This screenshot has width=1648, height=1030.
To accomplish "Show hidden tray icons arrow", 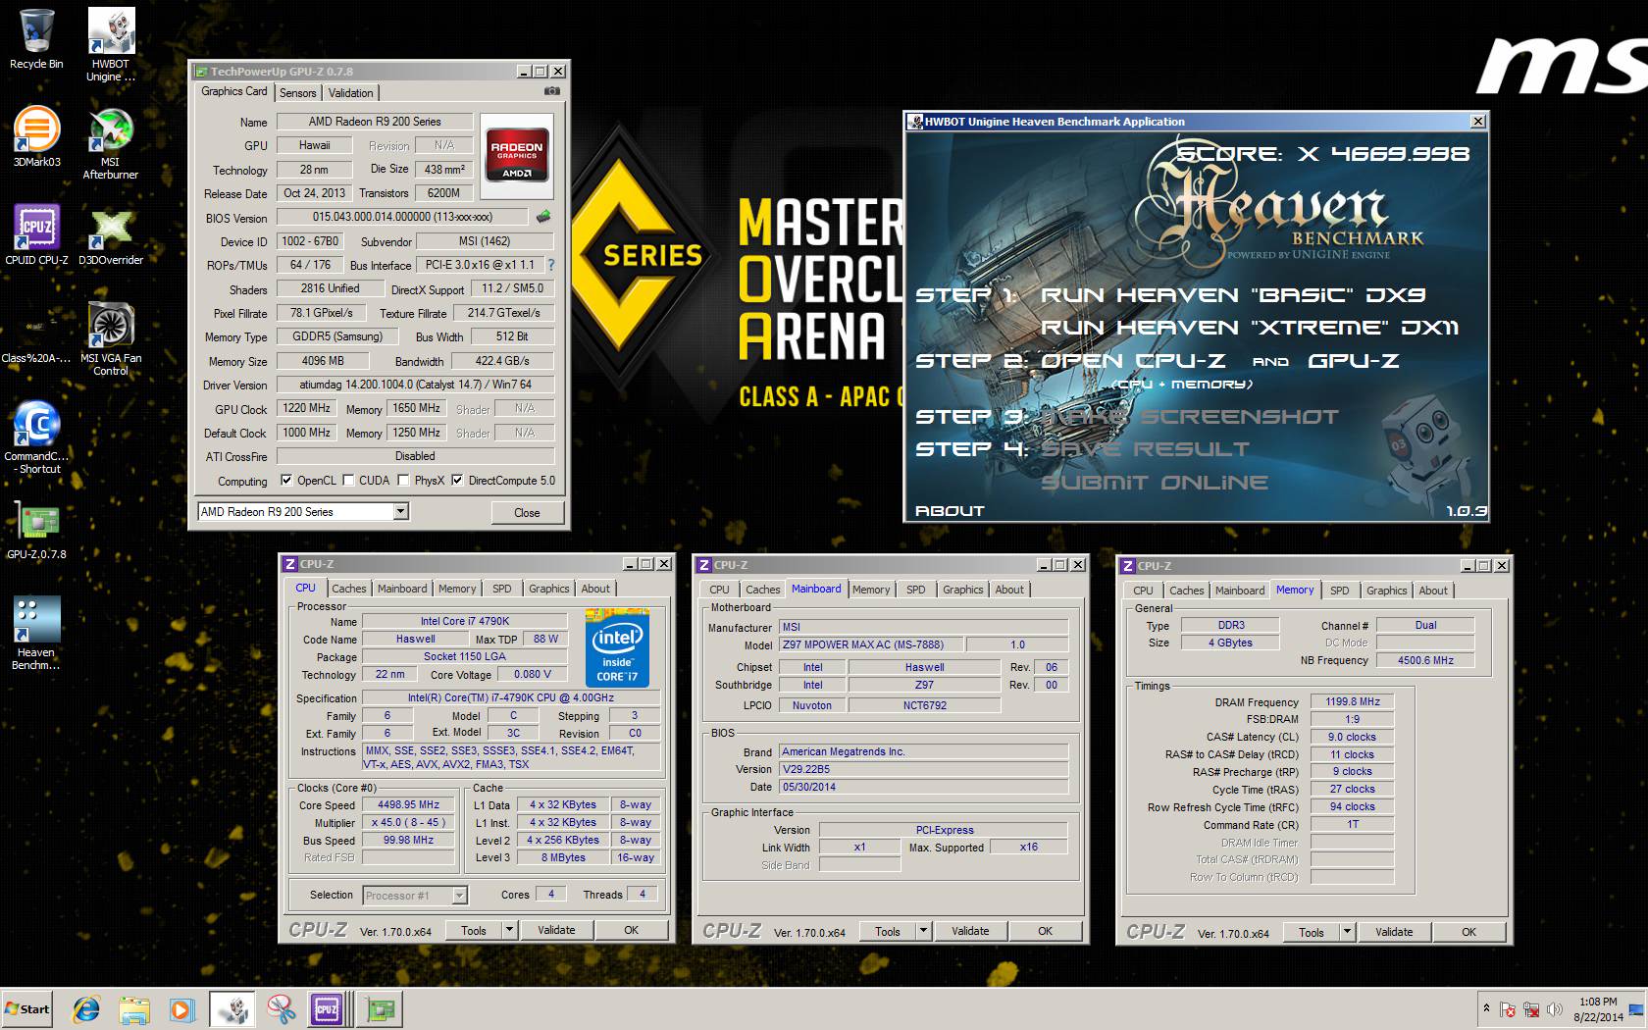I will (1486, 1007).
